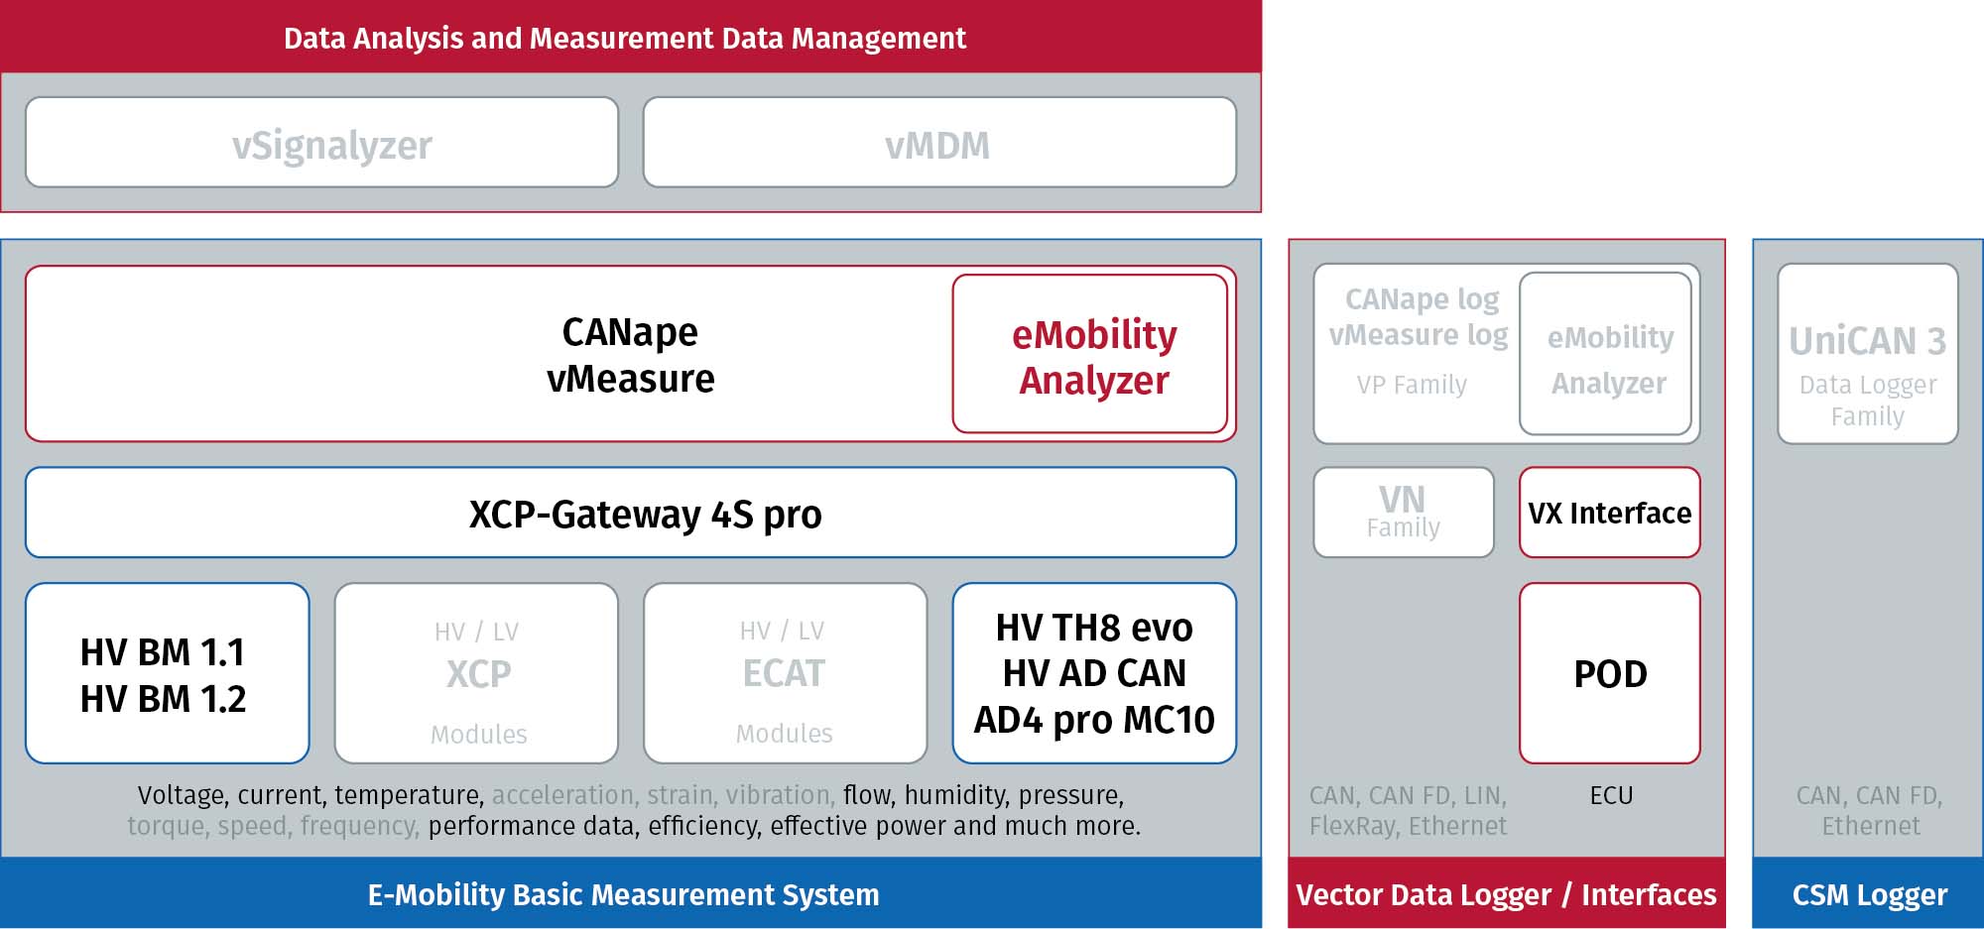Select the vMDM box
The width and height of the screenshot is (1984, 929).
pyautogui.click(x=939, y=143)
